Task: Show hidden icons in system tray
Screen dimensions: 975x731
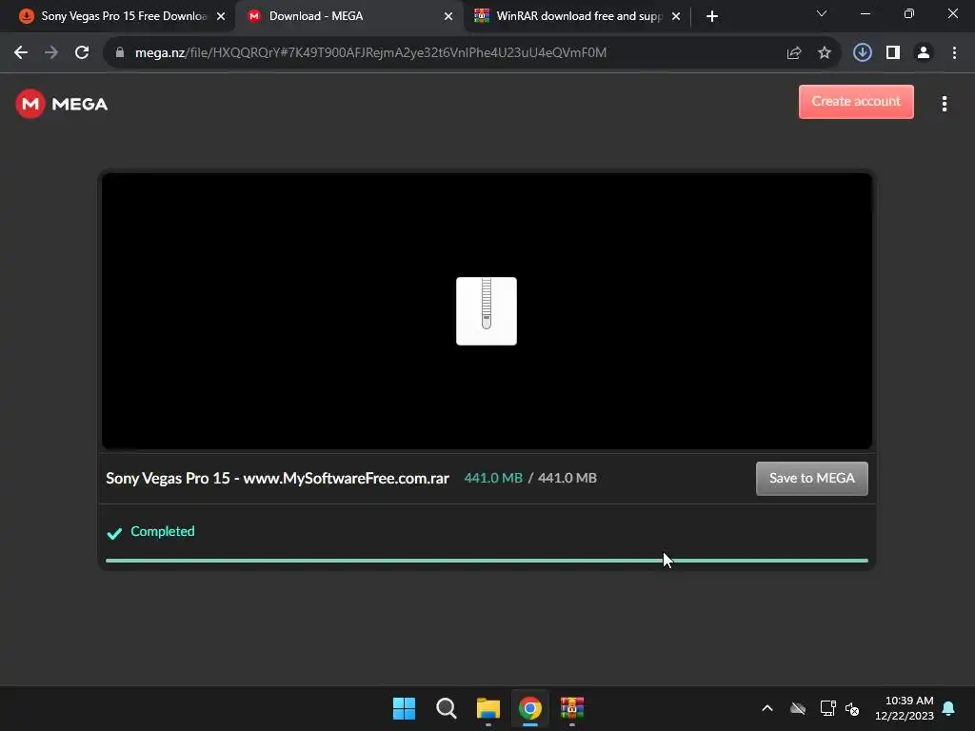Action: tap(767, 708)
